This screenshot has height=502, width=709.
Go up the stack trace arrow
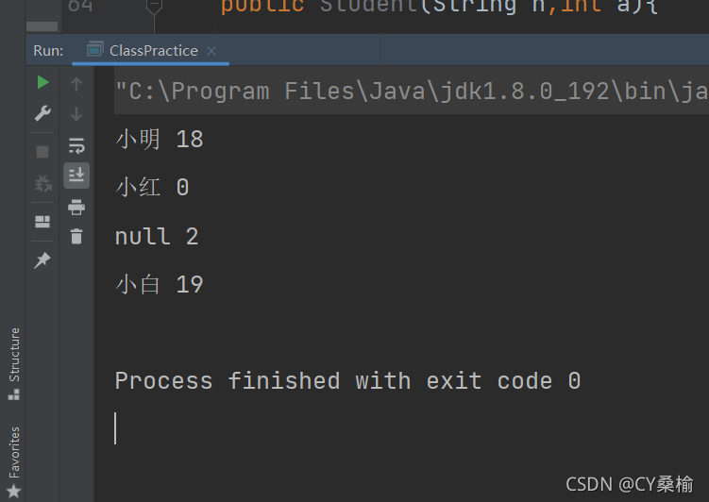click(x=76, y=84)
